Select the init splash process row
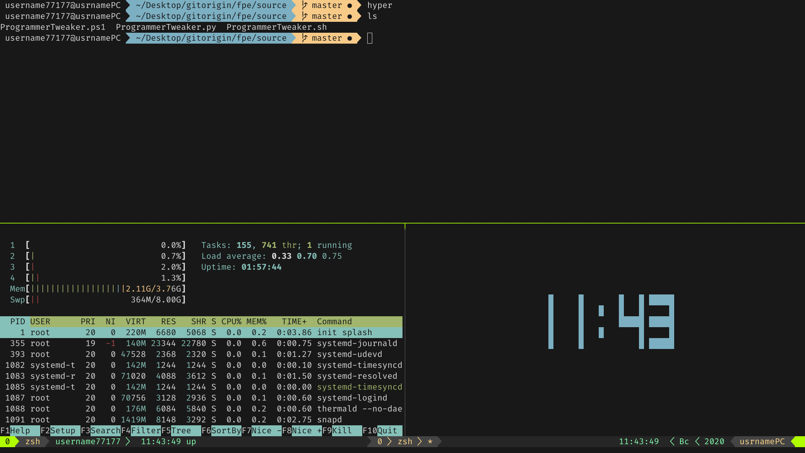 click(x=201, y=333)
